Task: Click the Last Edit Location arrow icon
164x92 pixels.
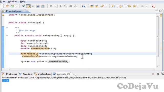Action: coord(129,6)
